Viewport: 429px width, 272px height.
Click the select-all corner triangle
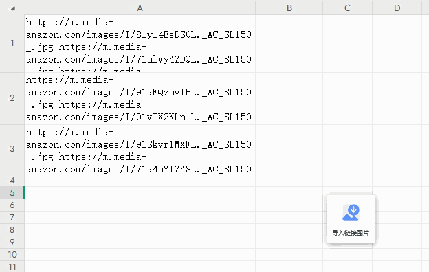(12, 8)
